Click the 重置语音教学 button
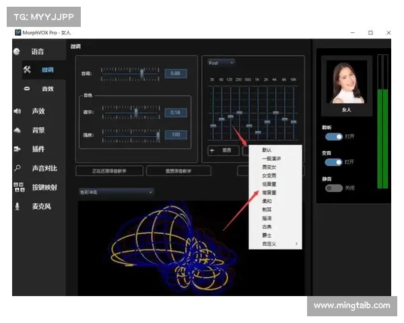The height and width of the screenshot is (323, 404). click(x=178, y=171)
